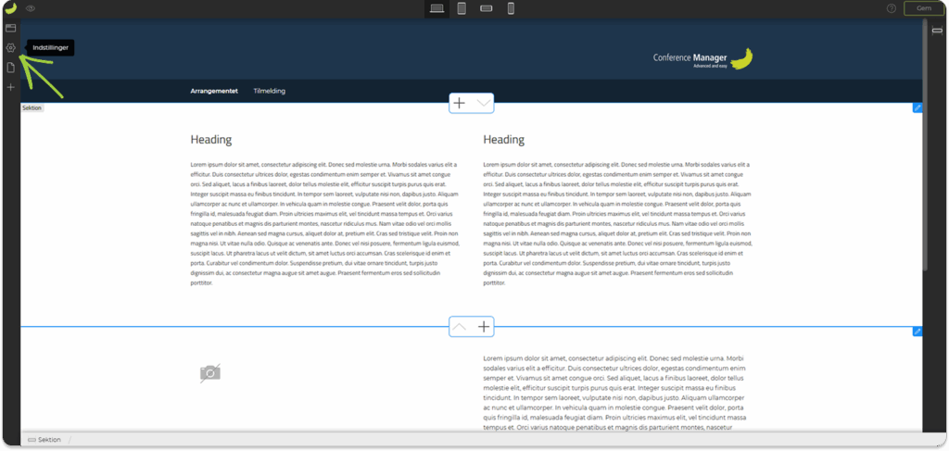949x451 pixels.
Task: Open the pages document icon in sidebar
Action: click(10, 68)
